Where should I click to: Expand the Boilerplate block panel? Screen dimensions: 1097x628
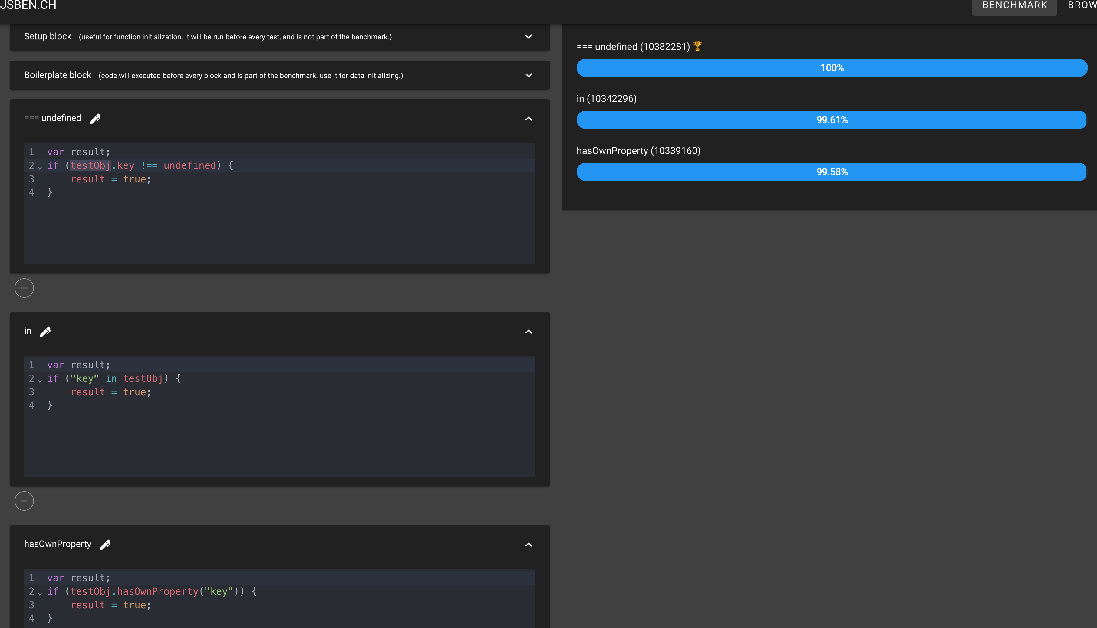click(x=528, y=75)
